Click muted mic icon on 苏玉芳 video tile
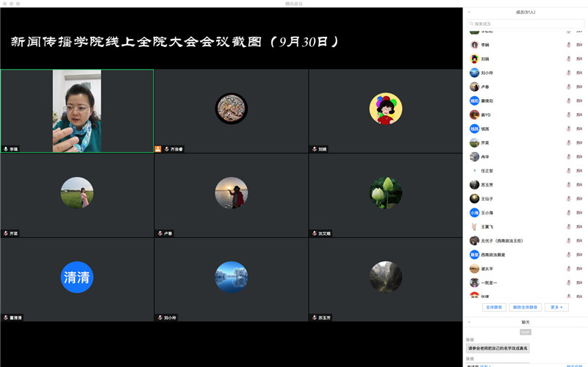588x367 pixels. point(315,318)
